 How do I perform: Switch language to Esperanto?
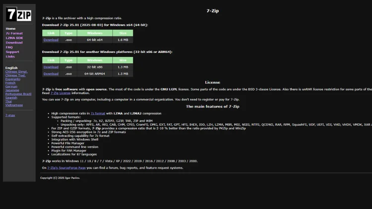(13, 79)
